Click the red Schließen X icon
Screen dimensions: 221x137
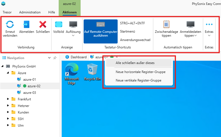pos(42,25)
